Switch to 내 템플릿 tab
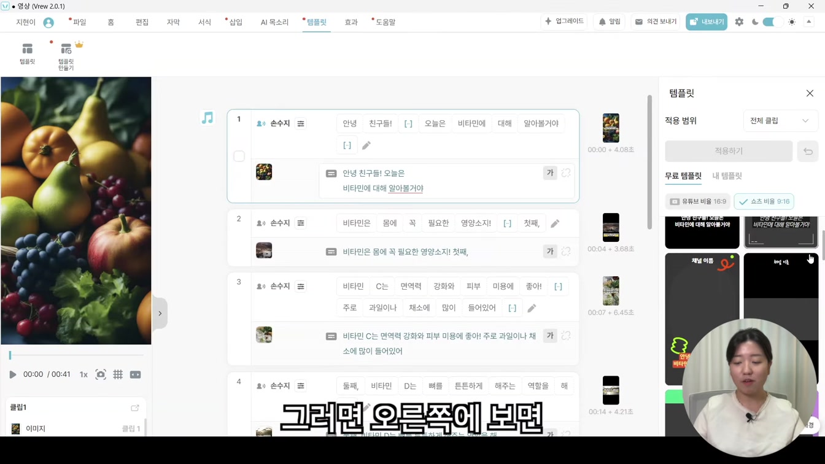 tap(727, 176)
